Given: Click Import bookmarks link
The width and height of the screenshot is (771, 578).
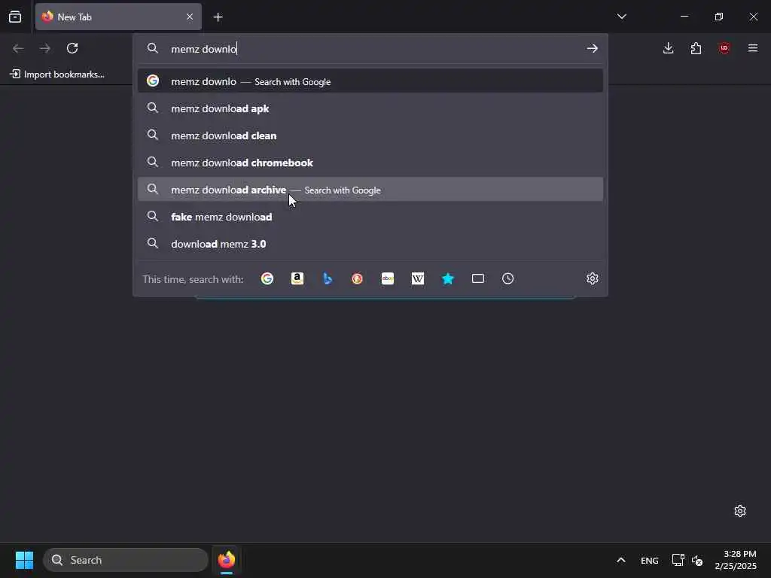Looking at the screenshot, I should click(57, 75).
